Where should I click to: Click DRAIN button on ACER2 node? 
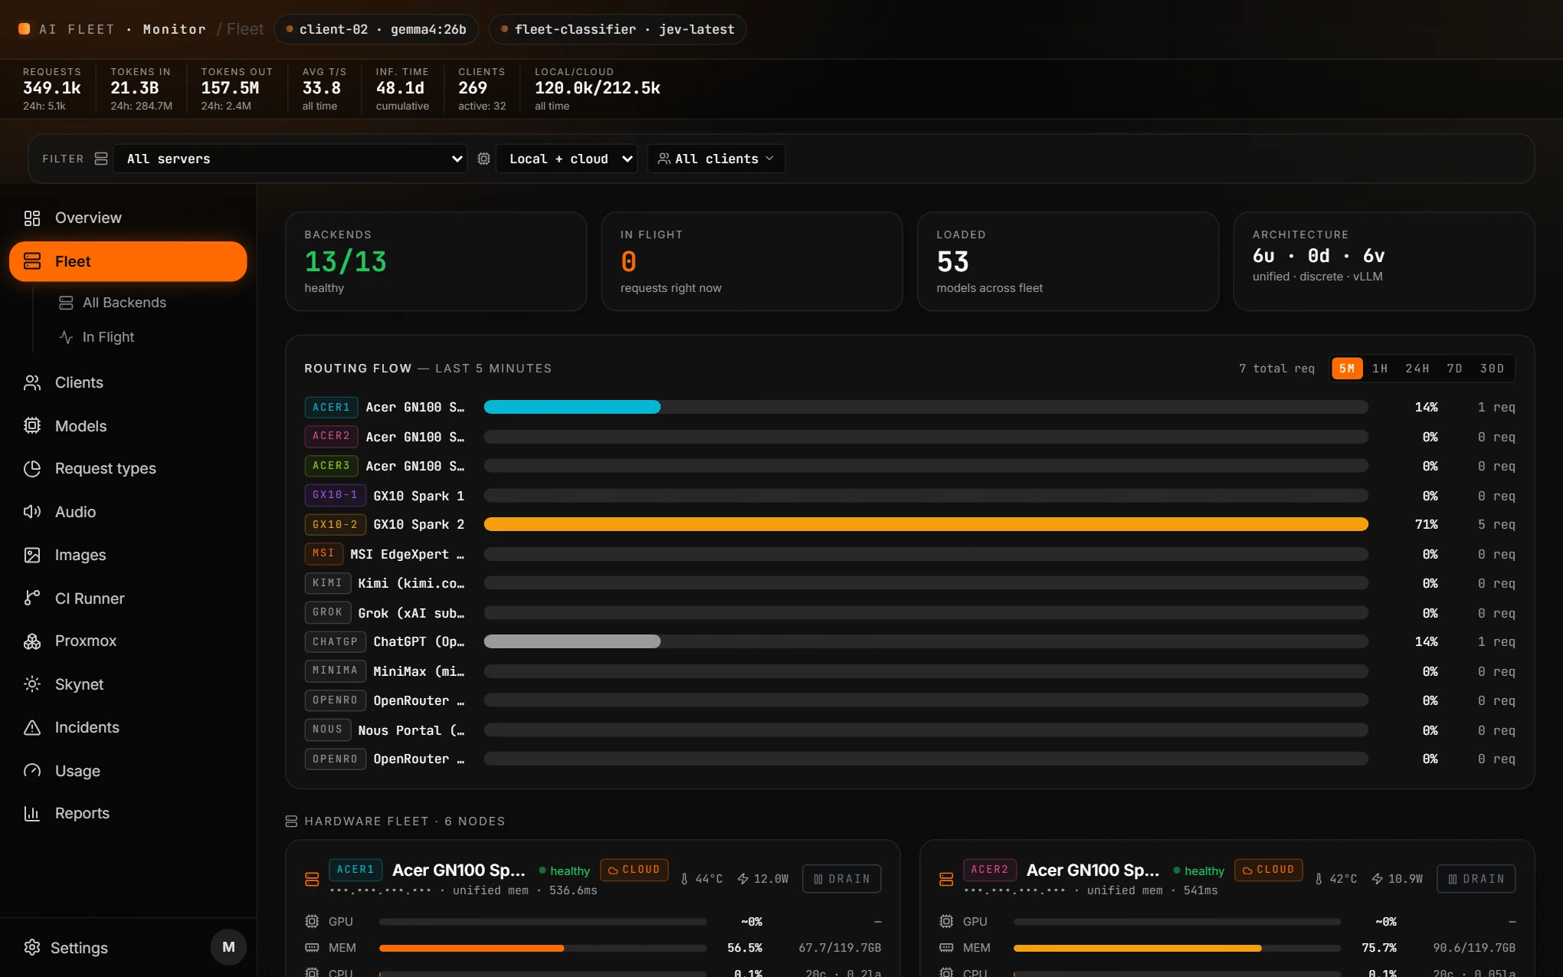1476,879
